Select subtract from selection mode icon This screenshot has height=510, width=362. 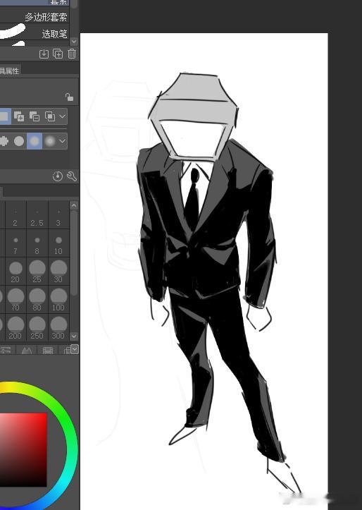click(35, 116)
